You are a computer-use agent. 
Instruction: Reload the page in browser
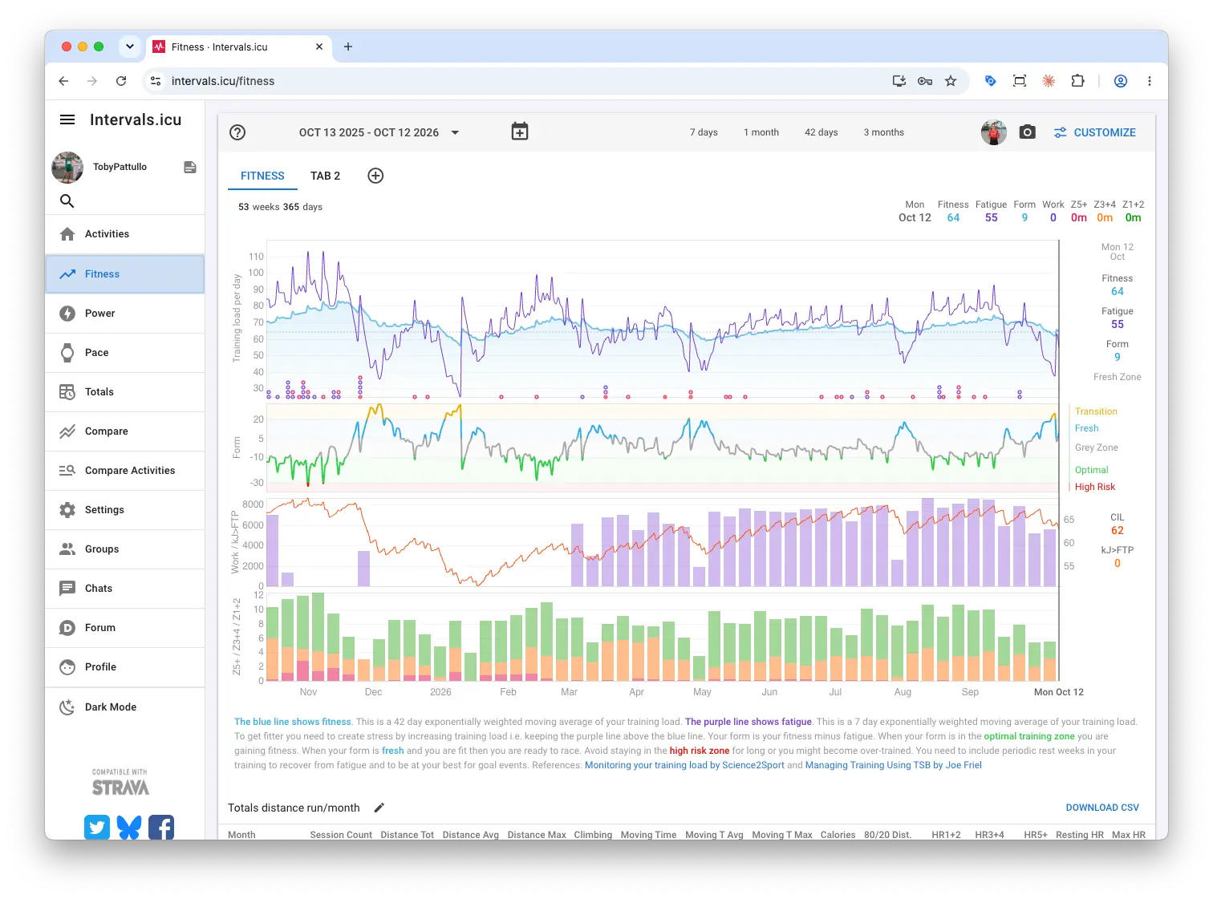click(x=121, y=81)
